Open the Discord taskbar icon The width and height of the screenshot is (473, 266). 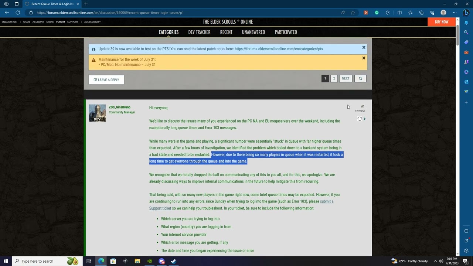tap(161, 261)
